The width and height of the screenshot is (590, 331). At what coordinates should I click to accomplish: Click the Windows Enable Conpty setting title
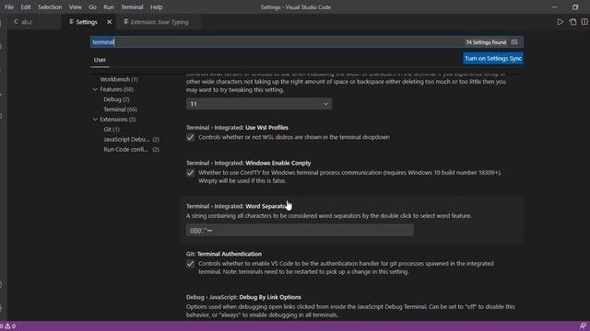pyautogui.click(x=248, y=164)
